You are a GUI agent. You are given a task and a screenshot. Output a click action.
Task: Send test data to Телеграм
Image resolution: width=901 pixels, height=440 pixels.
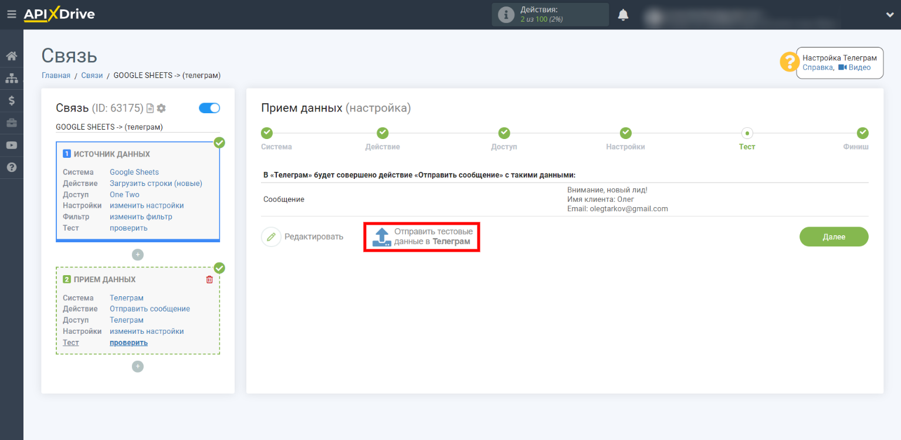(422, 237)
